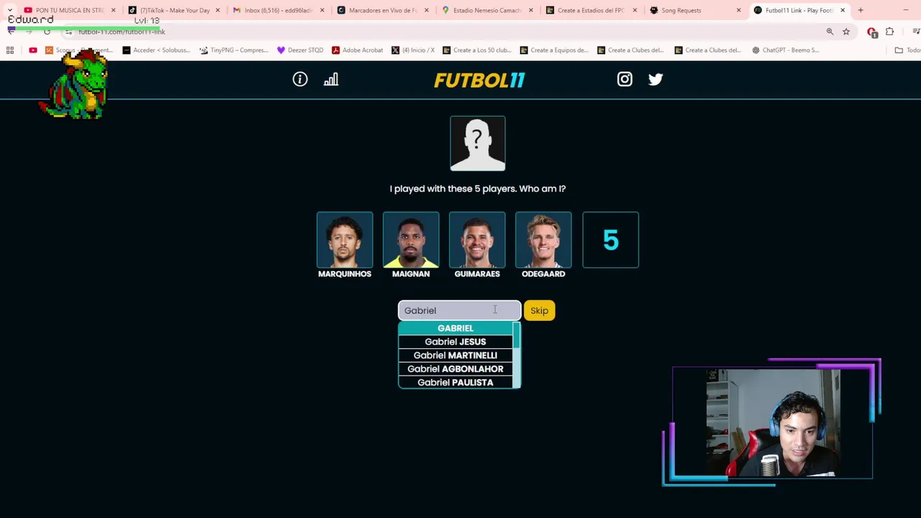Click the suggestion list scrollbar

(x=517, y=355)
